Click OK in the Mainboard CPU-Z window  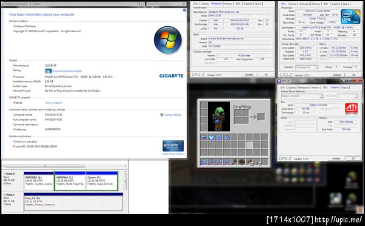(266, 75)
